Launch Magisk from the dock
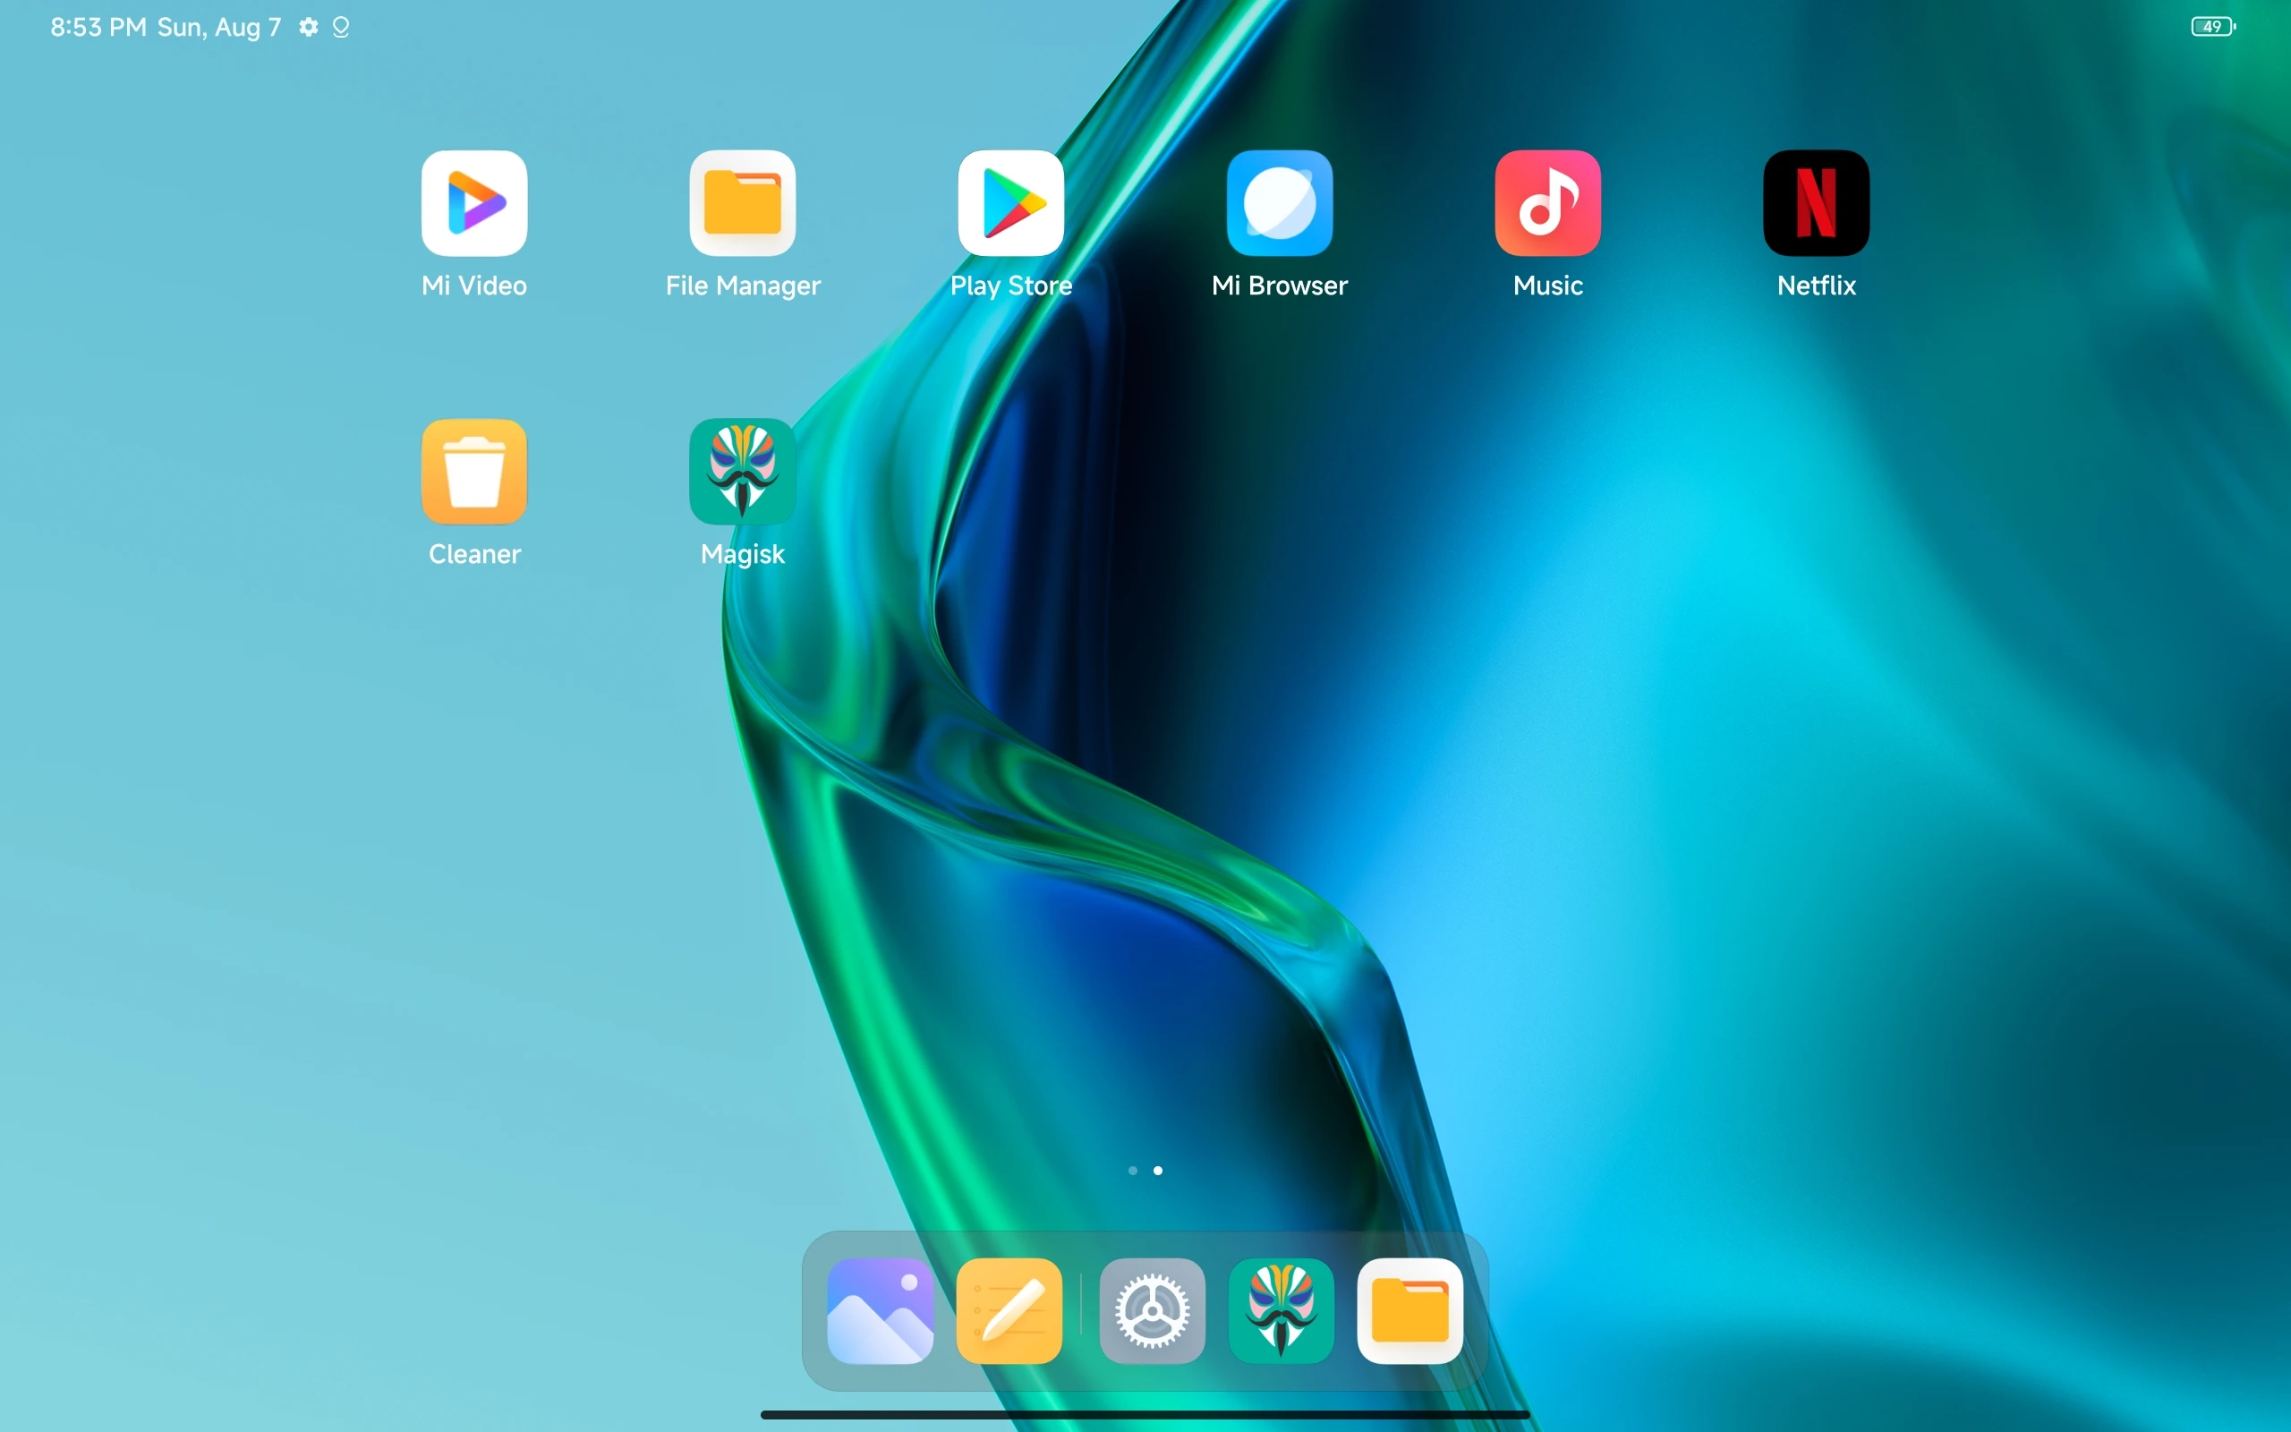The image size is (2291, 1432). pyautogui.click(x=1281, y=1311)
